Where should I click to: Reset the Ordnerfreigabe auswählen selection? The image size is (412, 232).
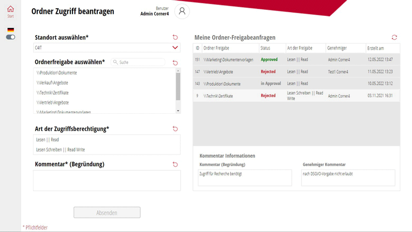click(175, 63)
